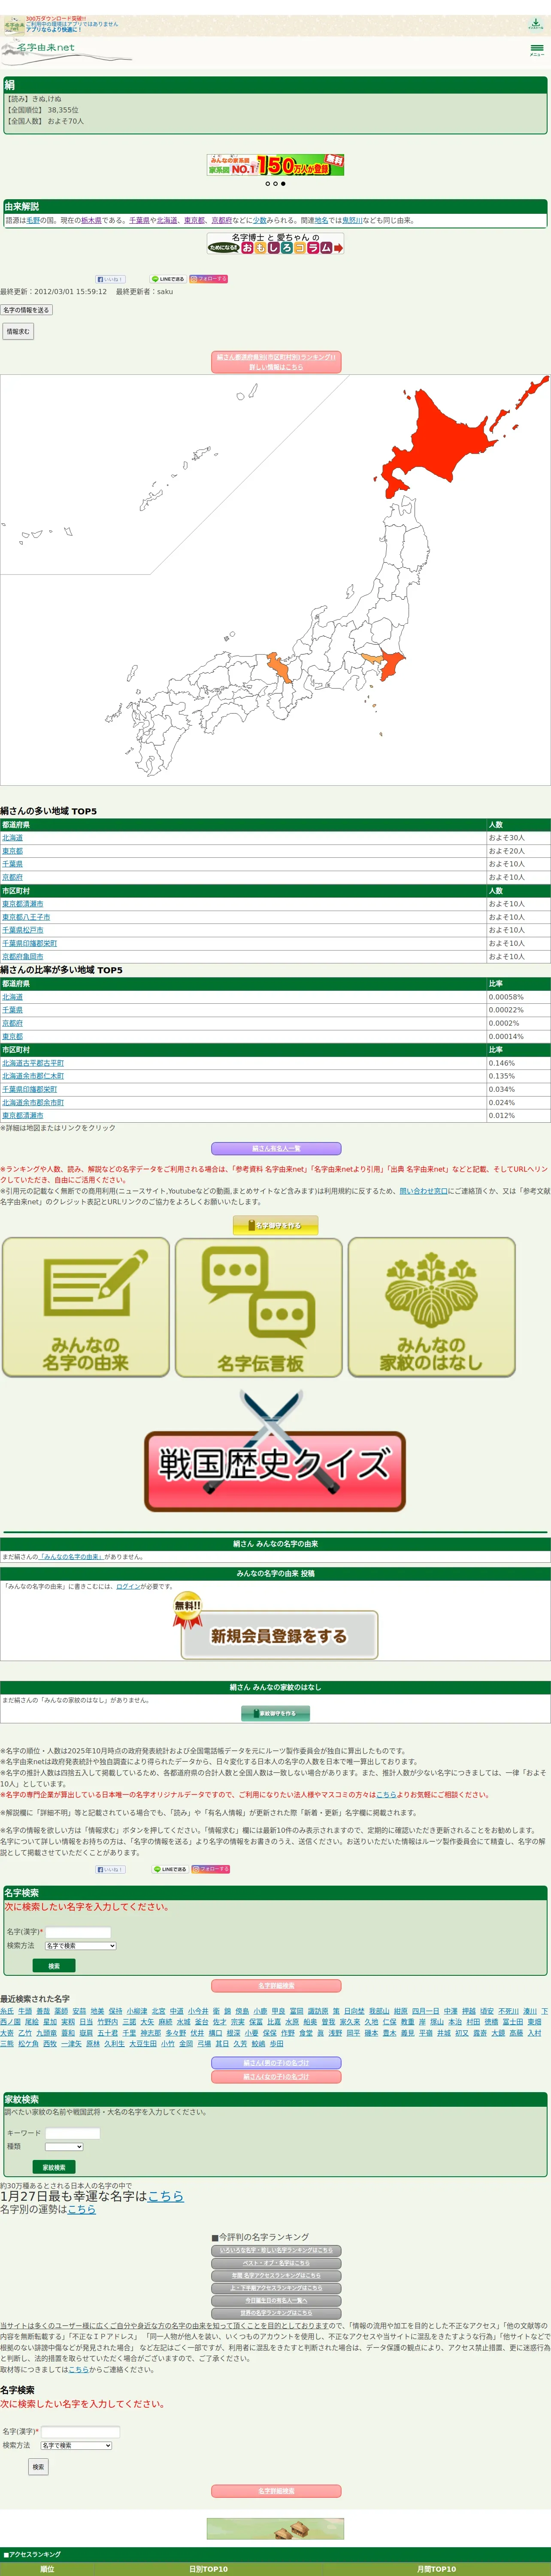The image size is (551, 2576).
Task: Open the 名字博士と愛ちゃんのおもしろコラム banner
Action: [275, 244]
